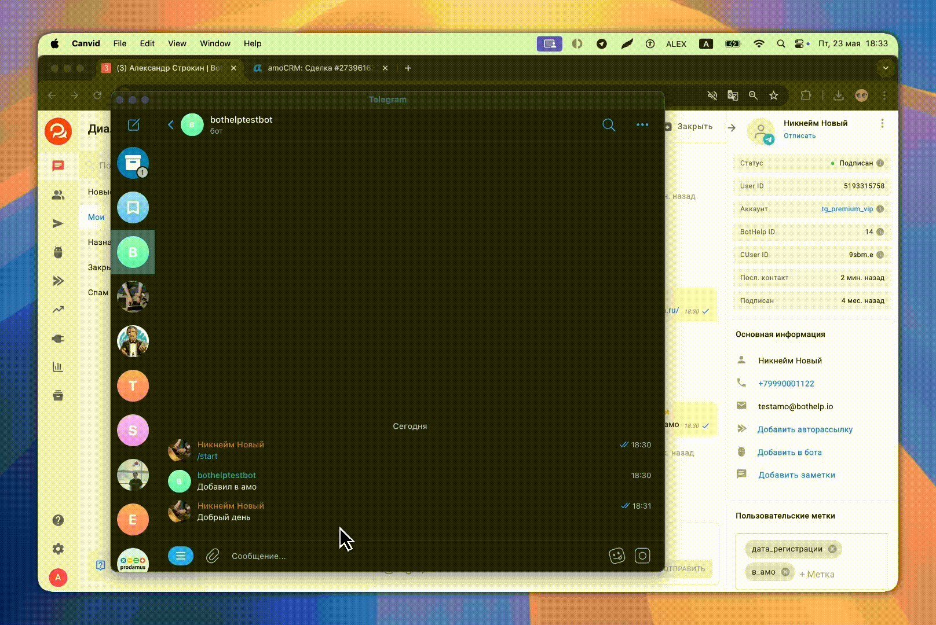Open Spotlight search in menu bar
The height and width of the screenshot is (625, 936).
pyautogui.click(x=781, y=43)
